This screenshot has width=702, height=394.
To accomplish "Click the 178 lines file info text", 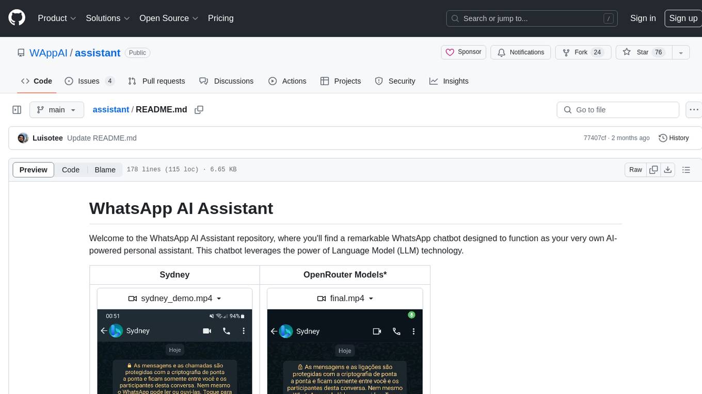I will click(x=182, y=170).
